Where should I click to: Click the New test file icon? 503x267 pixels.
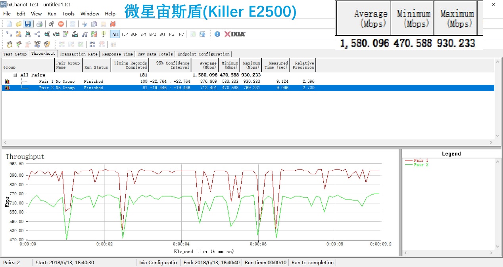point(9,24)
